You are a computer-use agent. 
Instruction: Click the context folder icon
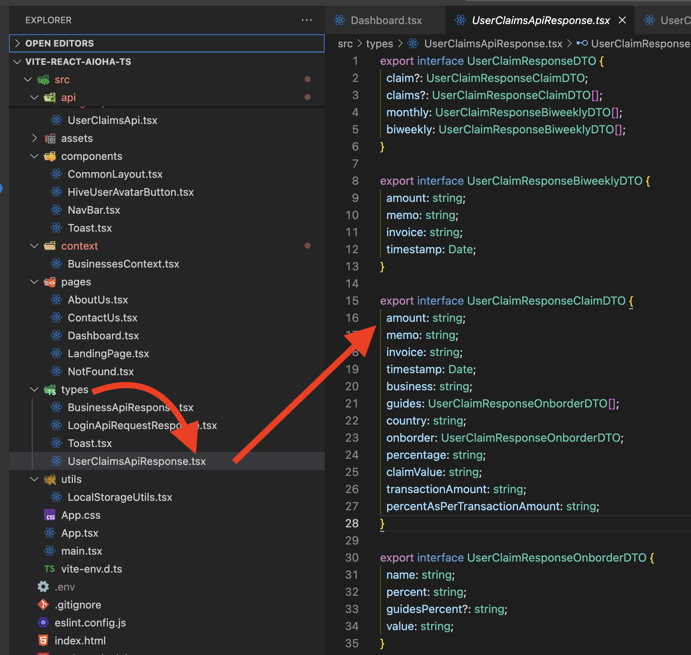(50, 246)
